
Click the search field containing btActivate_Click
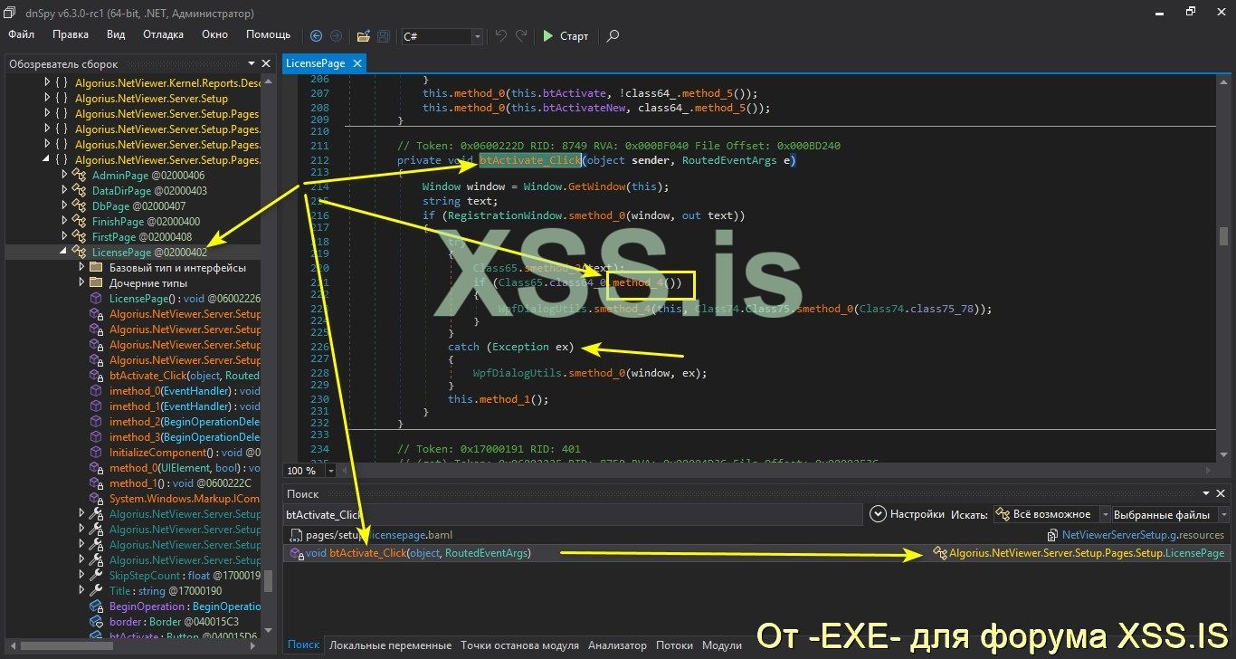pyautogui.click(x=574, y=514)
